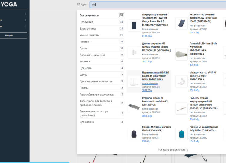226x163 pixels.
Task: Expand the second sidebar chevron arrow
Action: pos(26,20)
